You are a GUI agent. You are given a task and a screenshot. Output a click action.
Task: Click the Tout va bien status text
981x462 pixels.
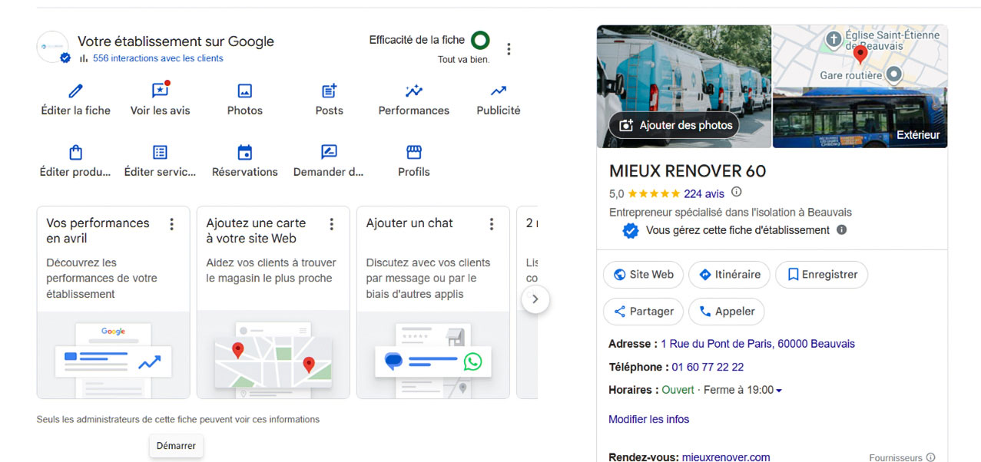[463, 59]
